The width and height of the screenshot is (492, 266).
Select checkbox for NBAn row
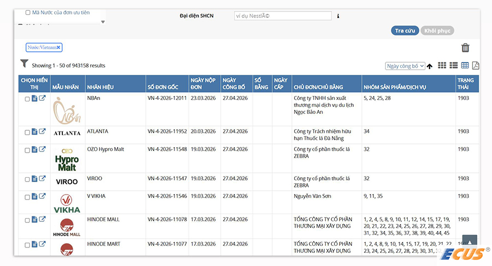[27, 99]
